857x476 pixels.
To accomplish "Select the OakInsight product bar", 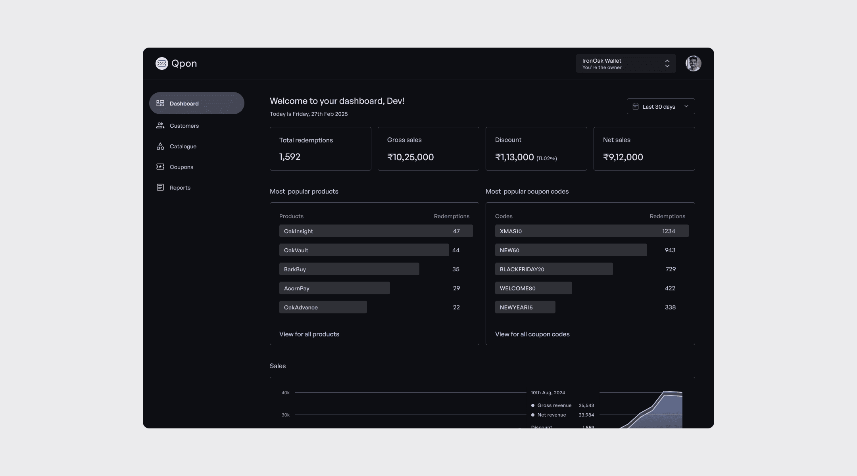I will coord(376,231).
